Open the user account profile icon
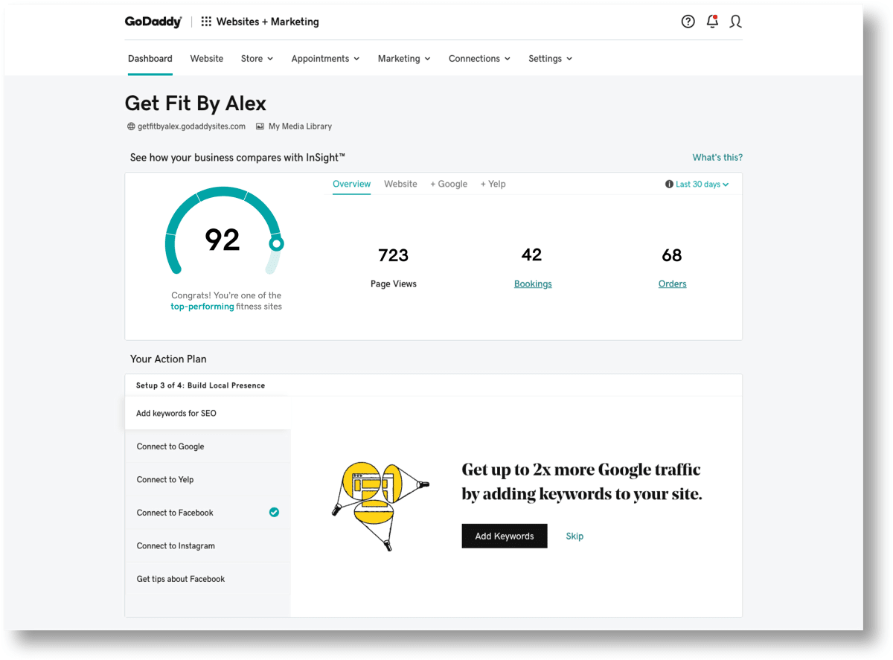Image resolution: width=893 pixels, height=660 pixels. tap(736, 22)
